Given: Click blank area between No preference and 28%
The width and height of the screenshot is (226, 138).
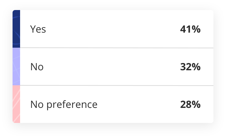Looking at the screenshot, I should (138, 104).
